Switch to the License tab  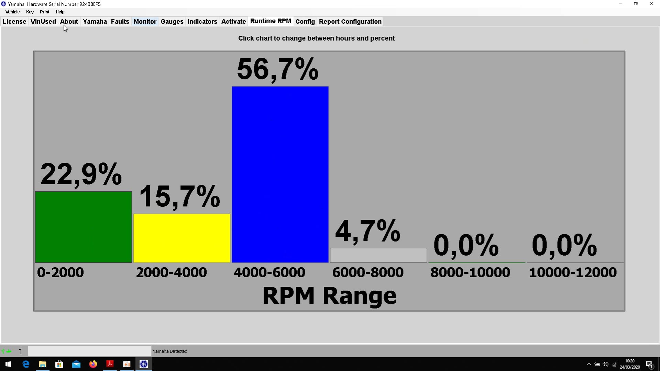pyautogui.click(x=14, y=22)
